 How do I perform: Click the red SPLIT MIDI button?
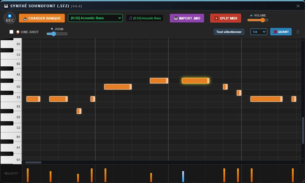[225, 18]
